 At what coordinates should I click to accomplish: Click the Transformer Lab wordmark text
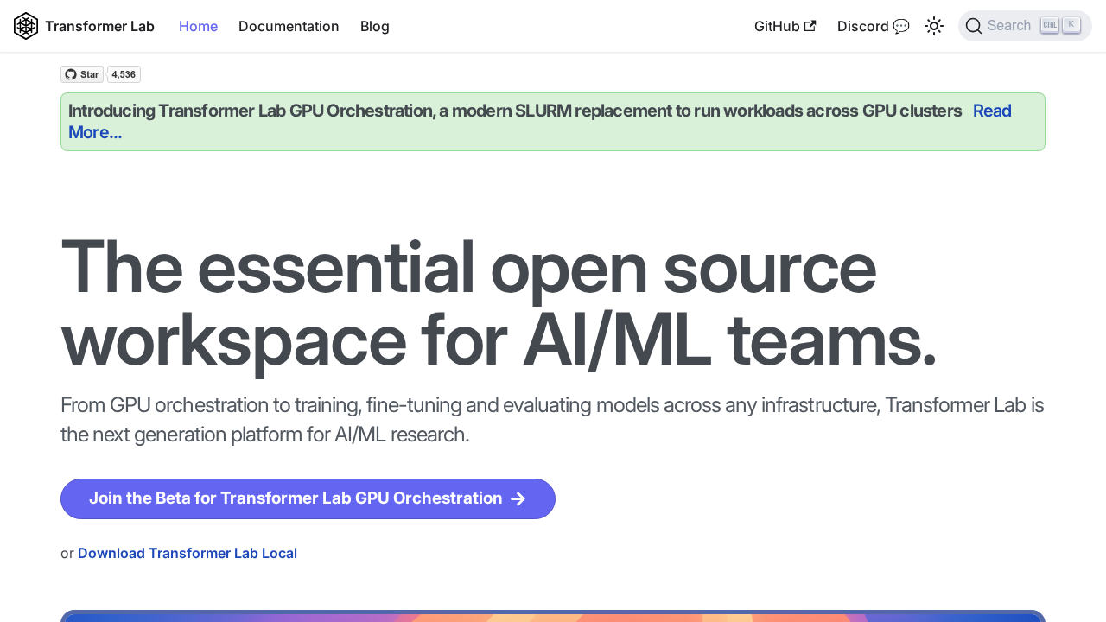[x=99, y=26]
